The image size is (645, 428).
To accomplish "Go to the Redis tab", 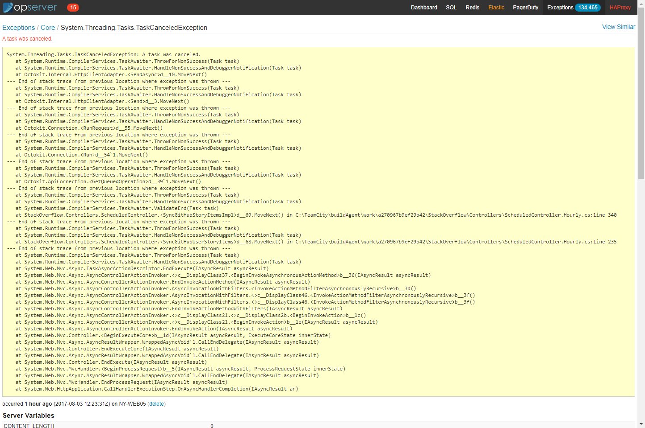I will [472, 8].
